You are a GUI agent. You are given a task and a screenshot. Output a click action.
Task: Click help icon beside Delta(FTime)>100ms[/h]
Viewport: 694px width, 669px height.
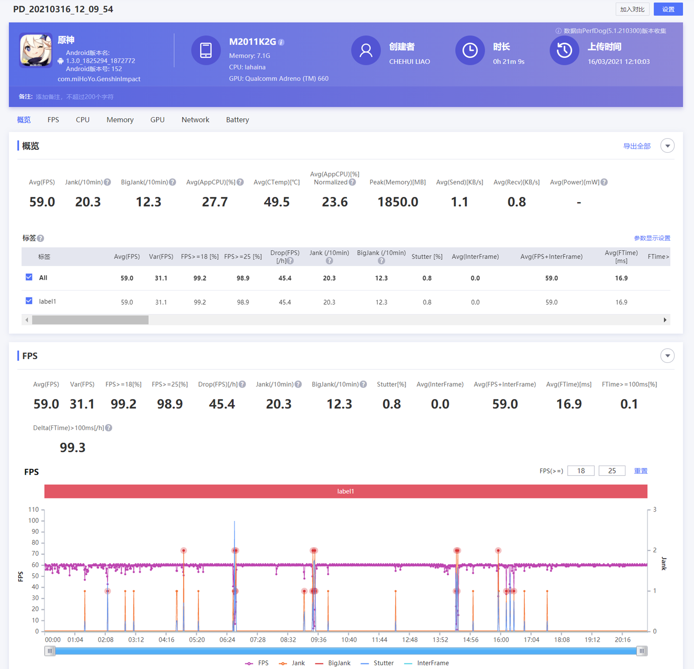(109, 428)
